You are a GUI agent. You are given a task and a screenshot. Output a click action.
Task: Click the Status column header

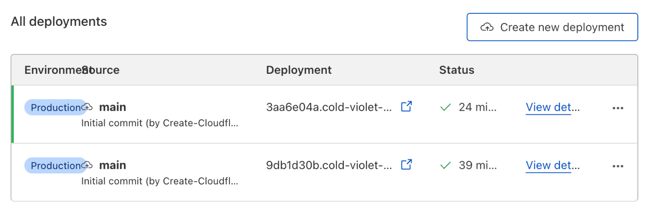pyautogui.click(x=457, y=70)
